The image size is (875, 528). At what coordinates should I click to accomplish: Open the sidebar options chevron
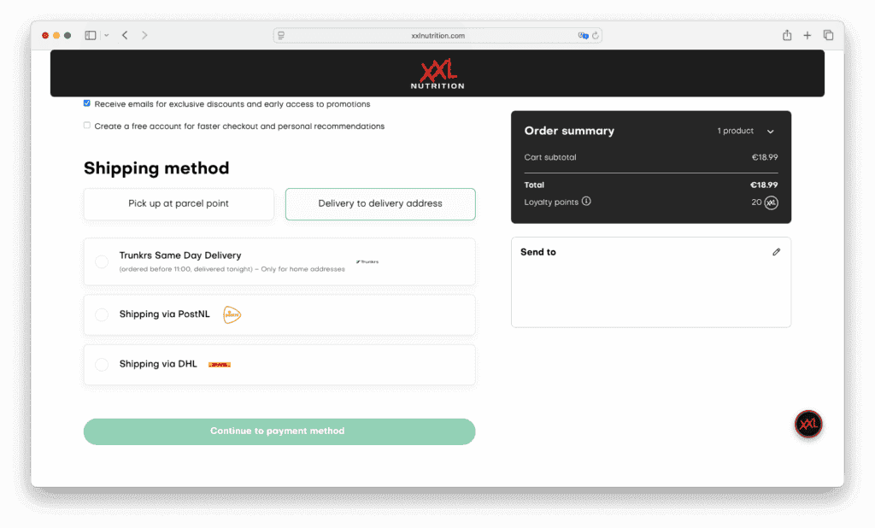(107, 35)
